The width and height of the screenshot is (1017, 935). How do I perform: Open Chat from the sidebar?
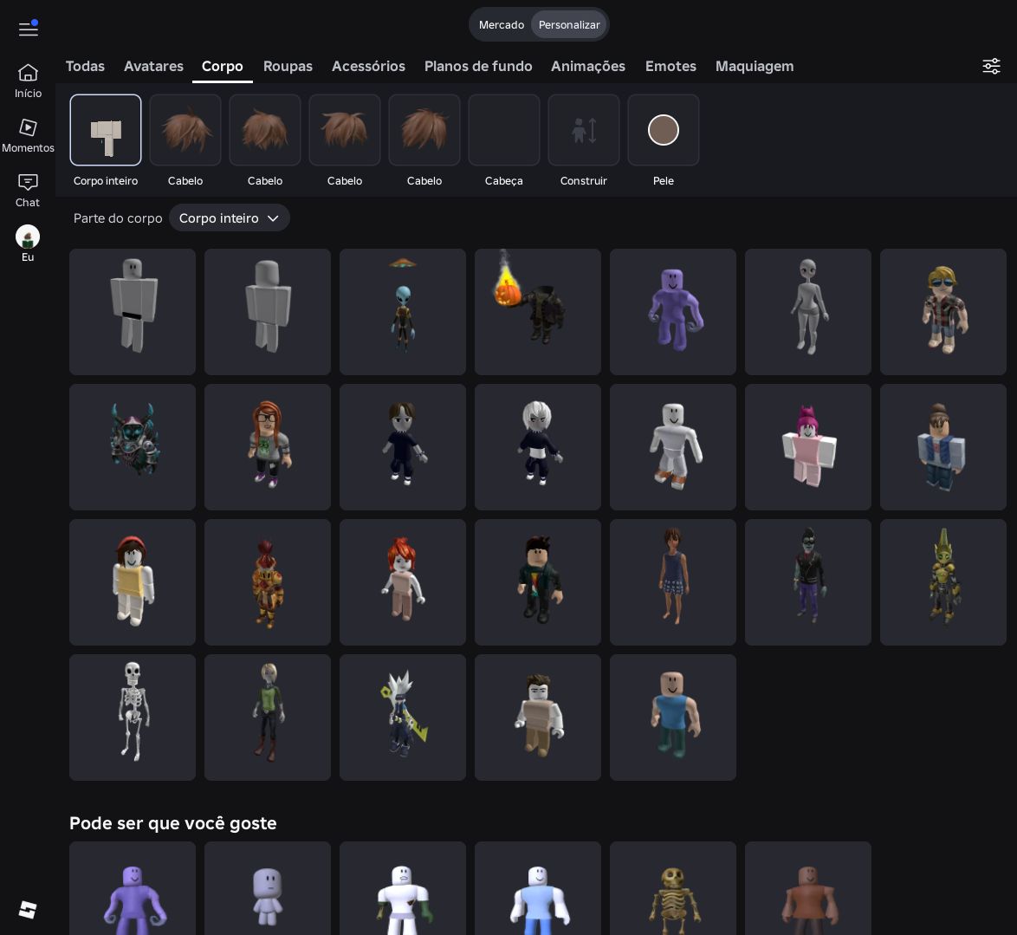click(x=28, y=190)
